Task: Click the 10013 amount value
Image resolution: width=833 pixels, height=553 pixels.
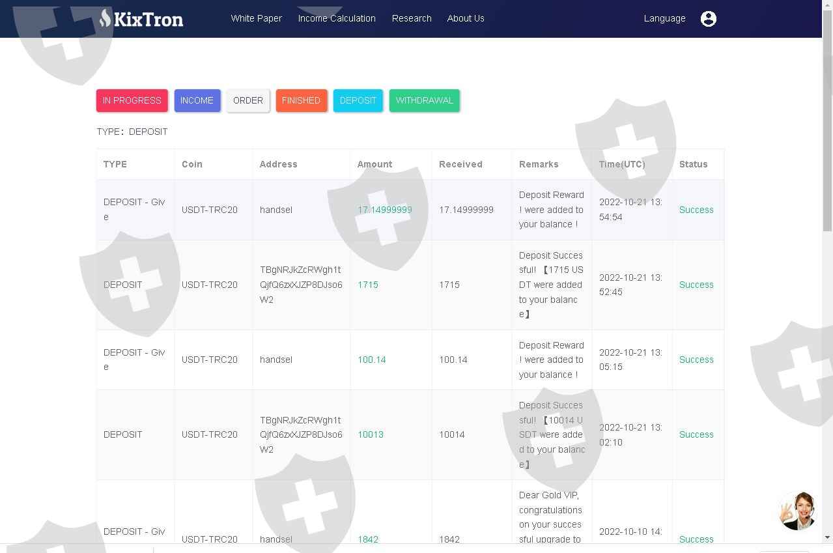Action: 371,434
